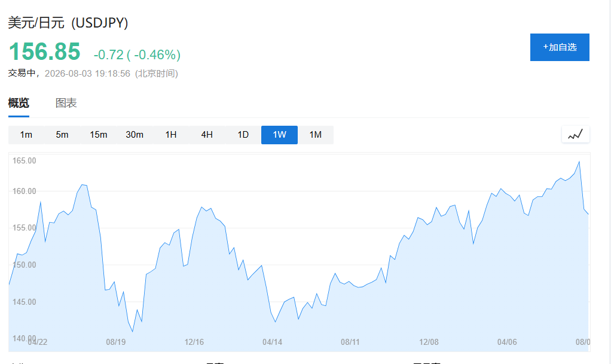Choose the 5m timeframe
Screen dimensions: 611x364
click(62, 135)
